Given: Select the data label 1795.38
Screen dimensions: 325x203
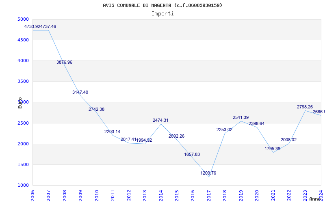Looking at the screenshot, I should pos(272,149).
